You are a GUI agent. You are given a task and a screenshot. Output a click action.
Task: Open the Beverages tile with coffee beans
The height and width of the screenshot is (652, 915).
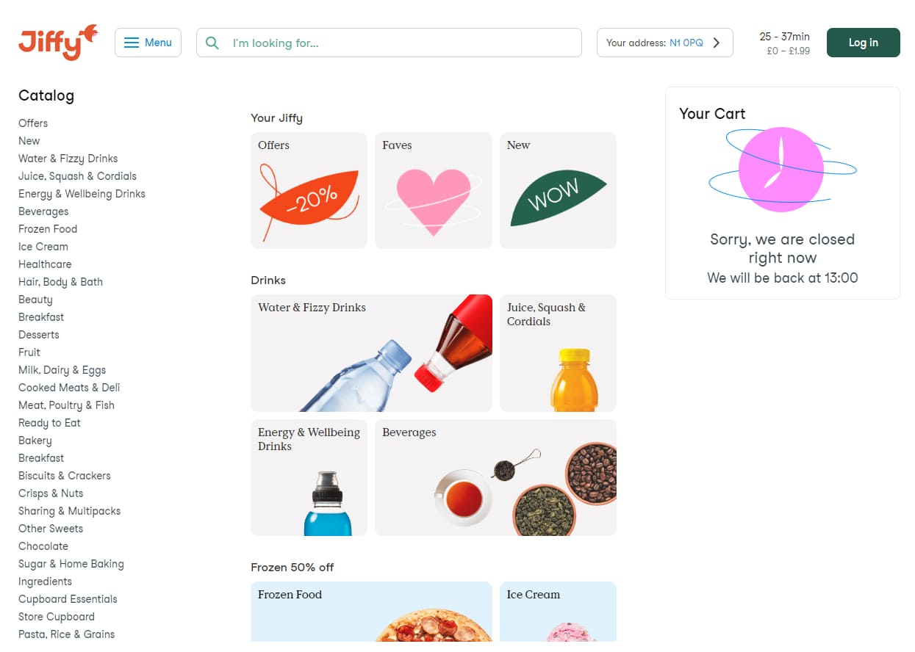click(495, 478)
